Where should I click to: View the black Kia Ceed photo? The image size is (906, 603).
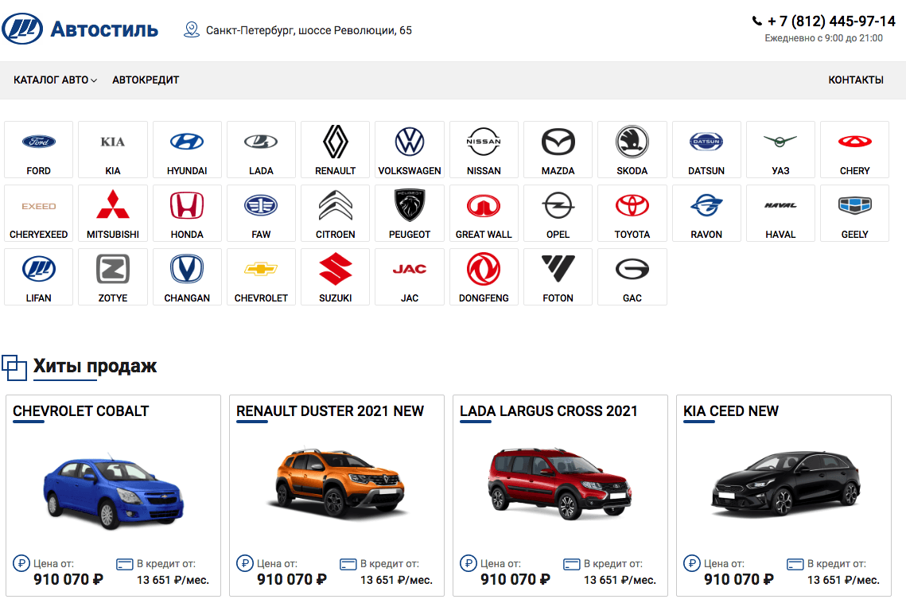tap(784, 483)
